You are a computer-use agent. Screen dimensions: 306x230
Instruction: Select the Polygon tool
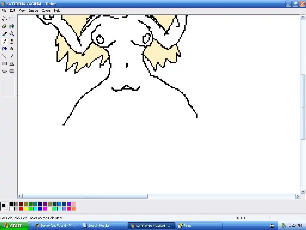click(12, 64)
